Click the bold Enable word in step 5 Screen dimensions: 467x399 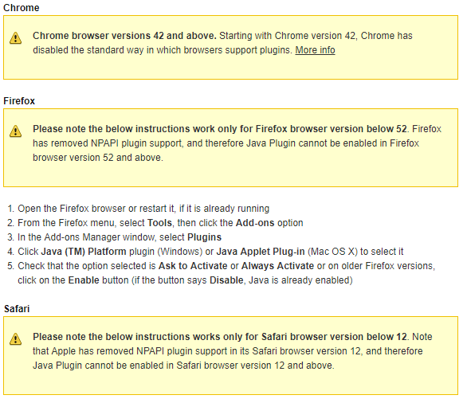point(84,280)
